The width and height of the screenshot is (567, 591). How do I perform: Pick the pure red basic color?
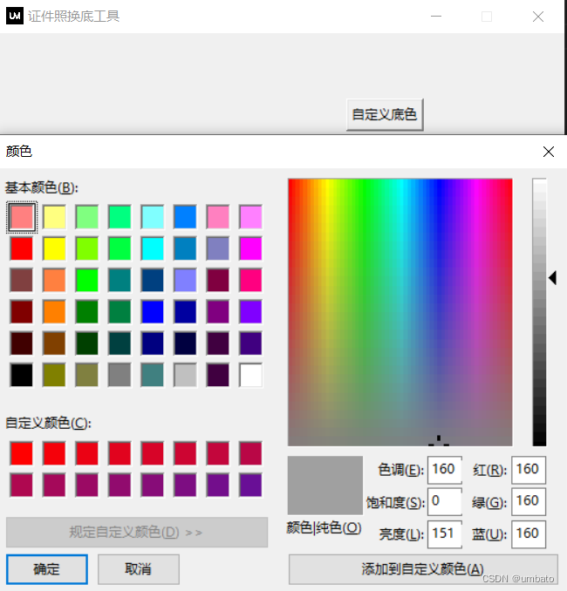pyautogui.click(x=22, y=248)
